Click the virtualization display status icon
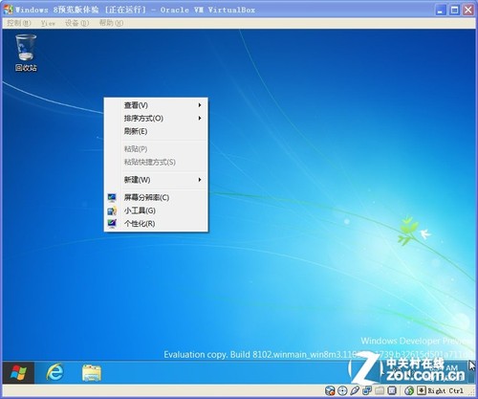 tap(392, 390)
